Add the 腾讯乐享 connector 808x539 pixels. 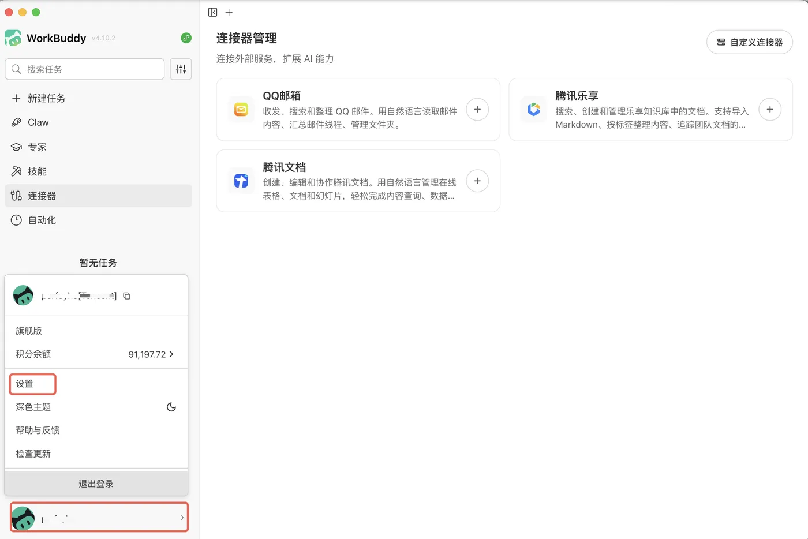click(x=770, y=110)
